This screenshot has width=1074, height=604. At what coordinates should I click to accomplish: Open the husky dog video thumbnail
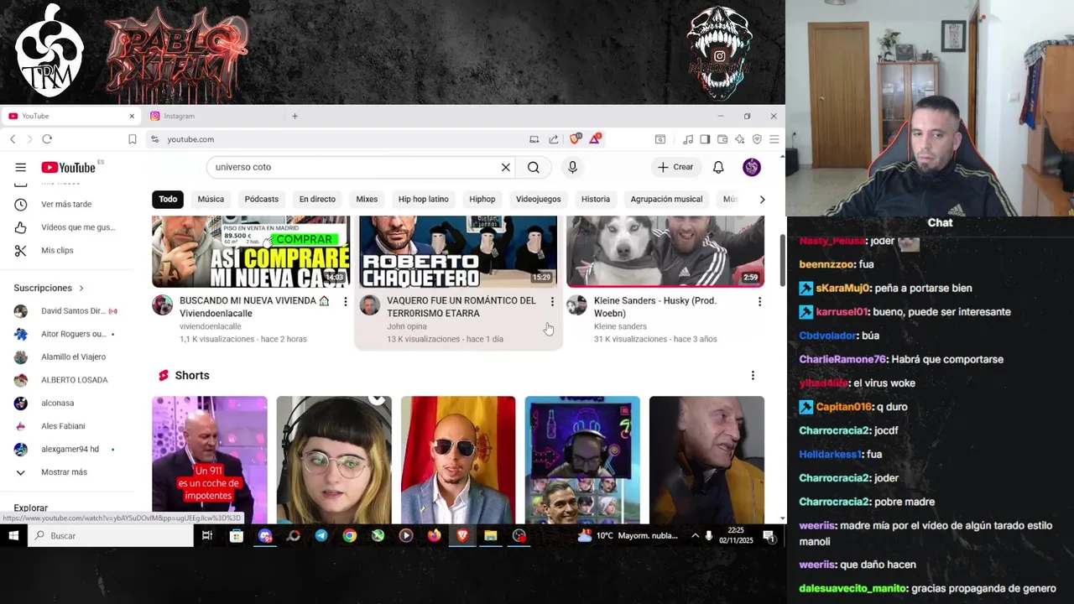coord(665,252)
